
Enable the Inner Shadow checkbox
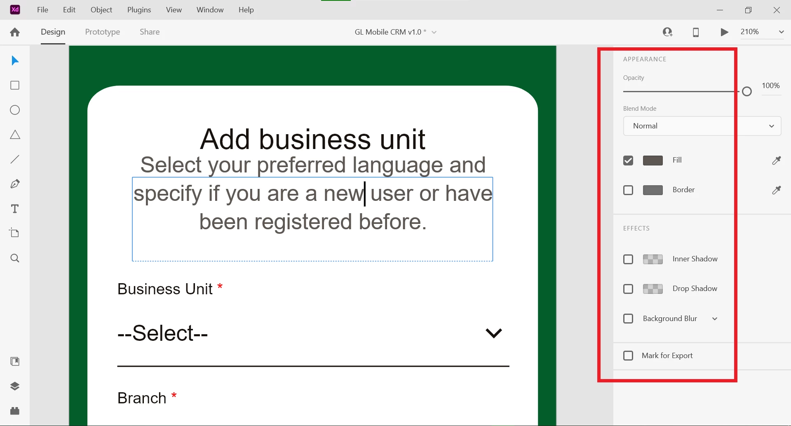[x=628, y=259]
